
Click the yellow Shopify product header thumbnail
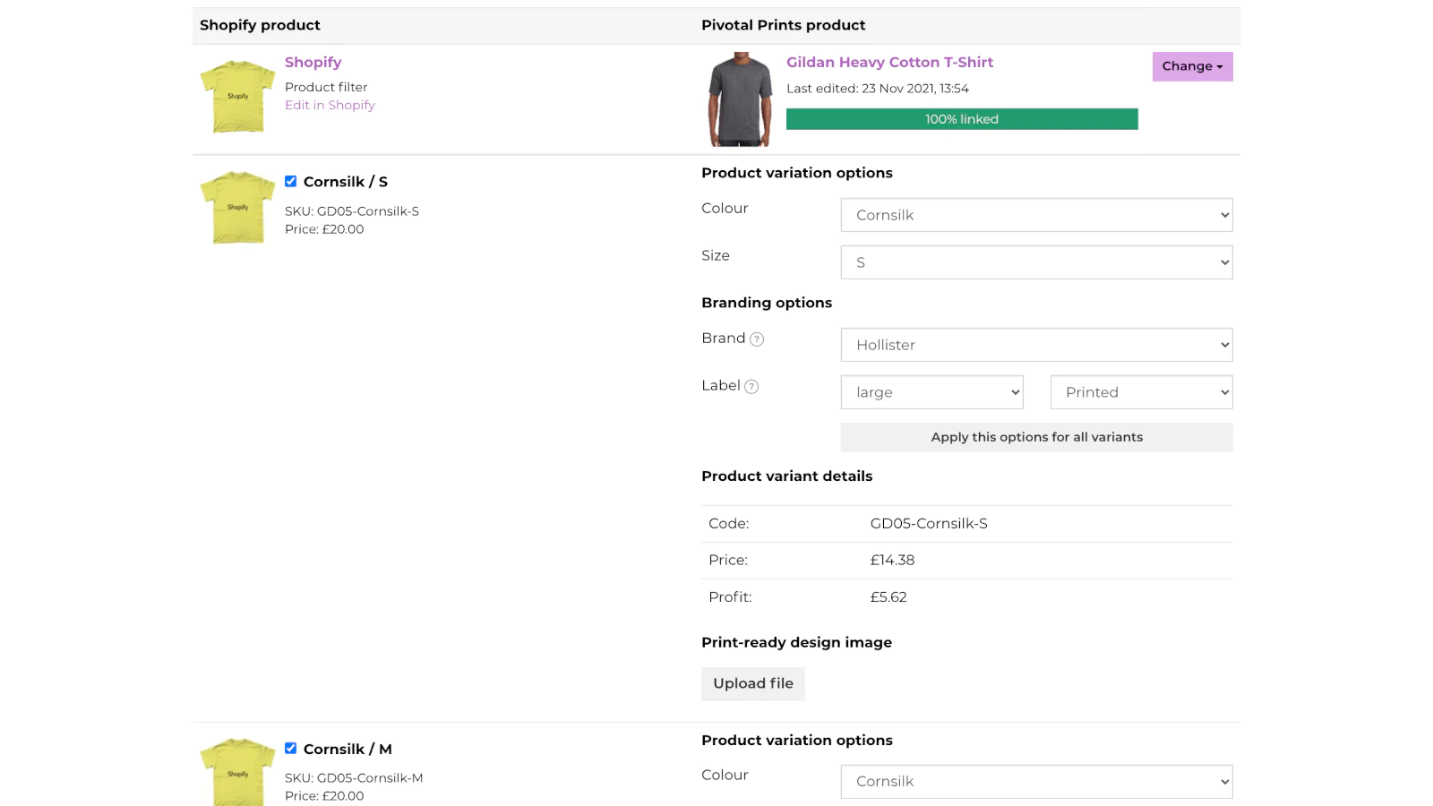click(x=237, y=97)
